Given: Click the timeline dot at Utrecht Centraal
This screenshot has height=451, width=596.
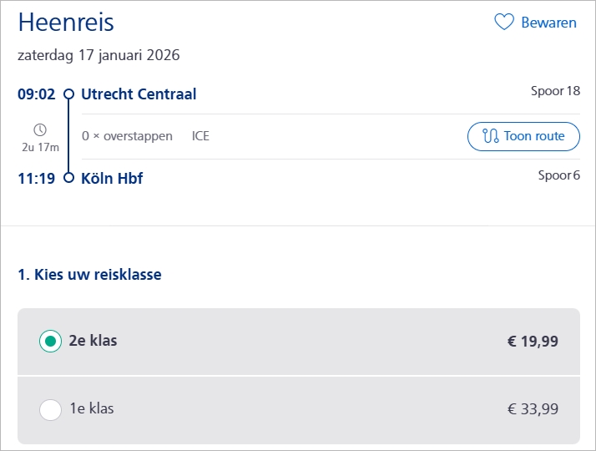Looking at the screenshot, I should (x=69, y=94).
